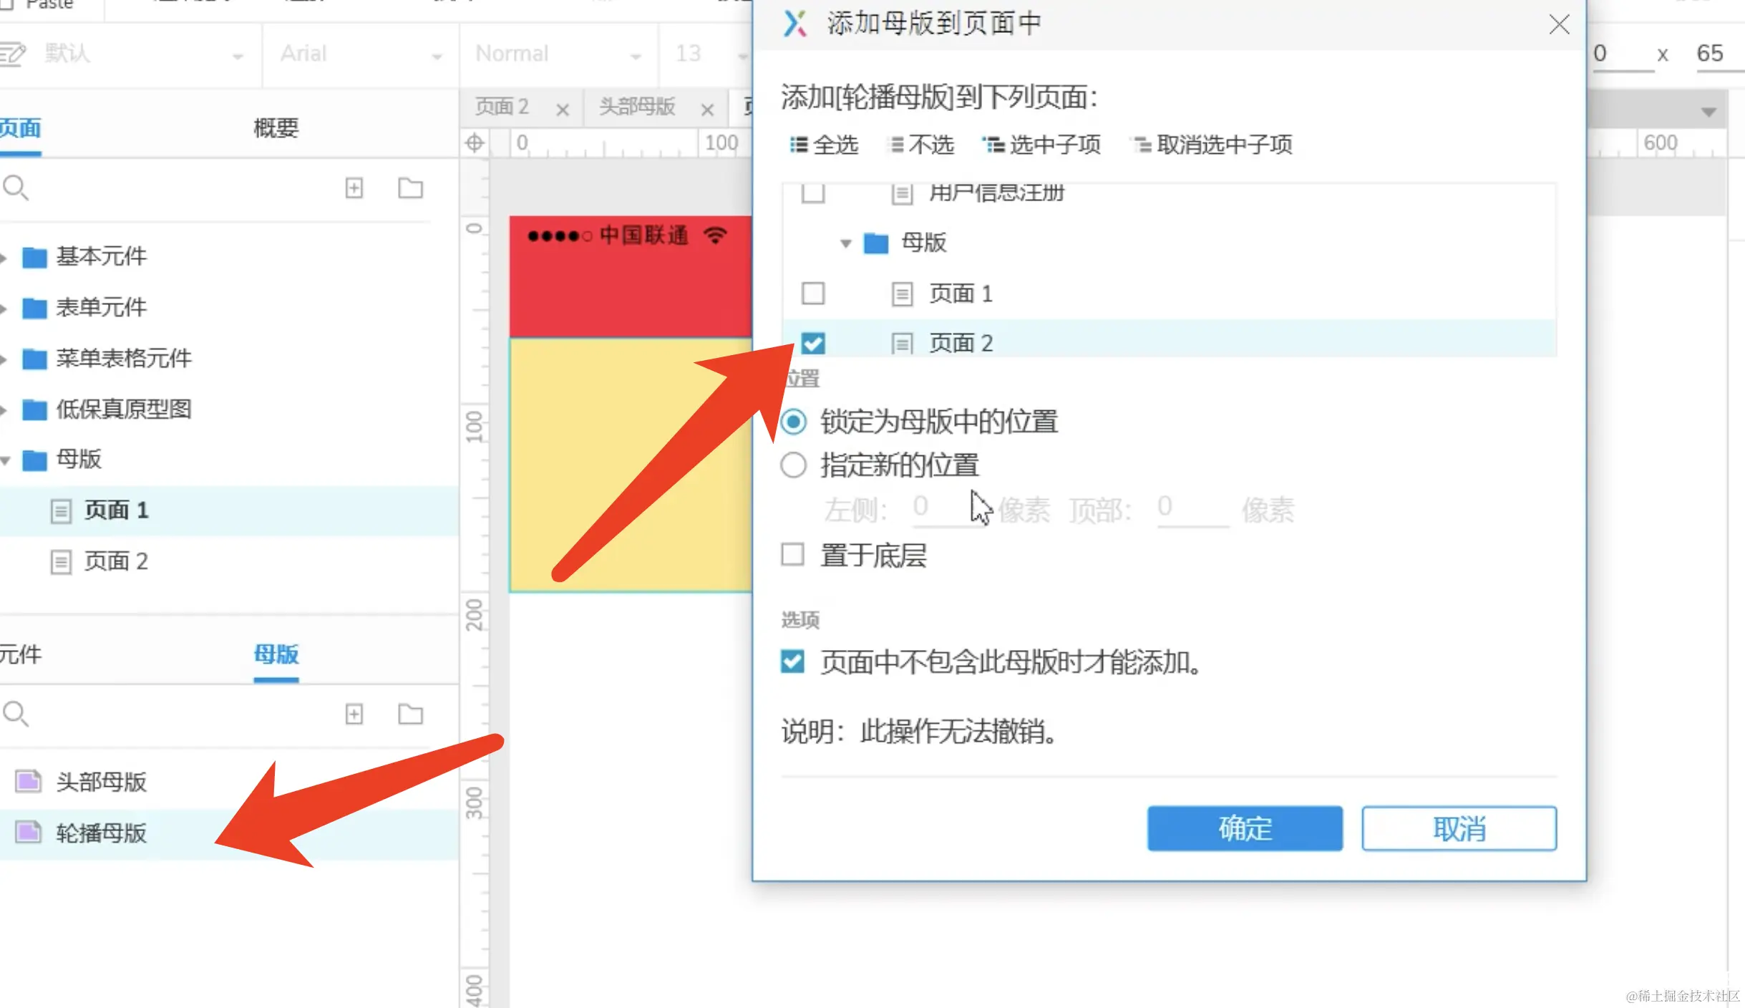This screenshot has width=1745, height=1008.
Task: Enable the 置于底层 checkbox
Action: coord(792,555)
